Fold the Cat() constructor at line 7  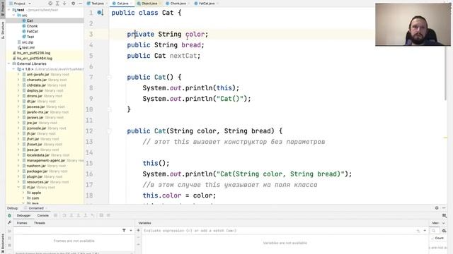pos(109,77)
